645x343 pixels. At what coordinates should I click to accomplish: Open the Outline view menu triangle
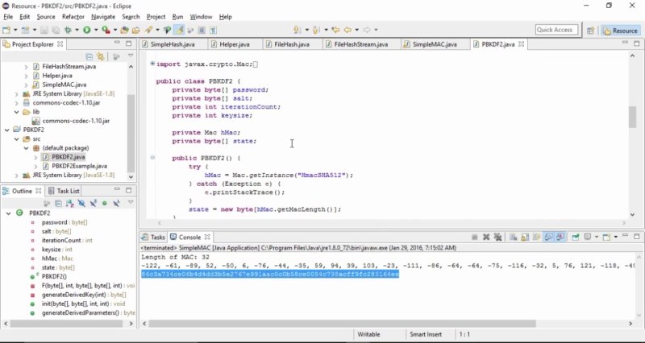pos(131,201)
